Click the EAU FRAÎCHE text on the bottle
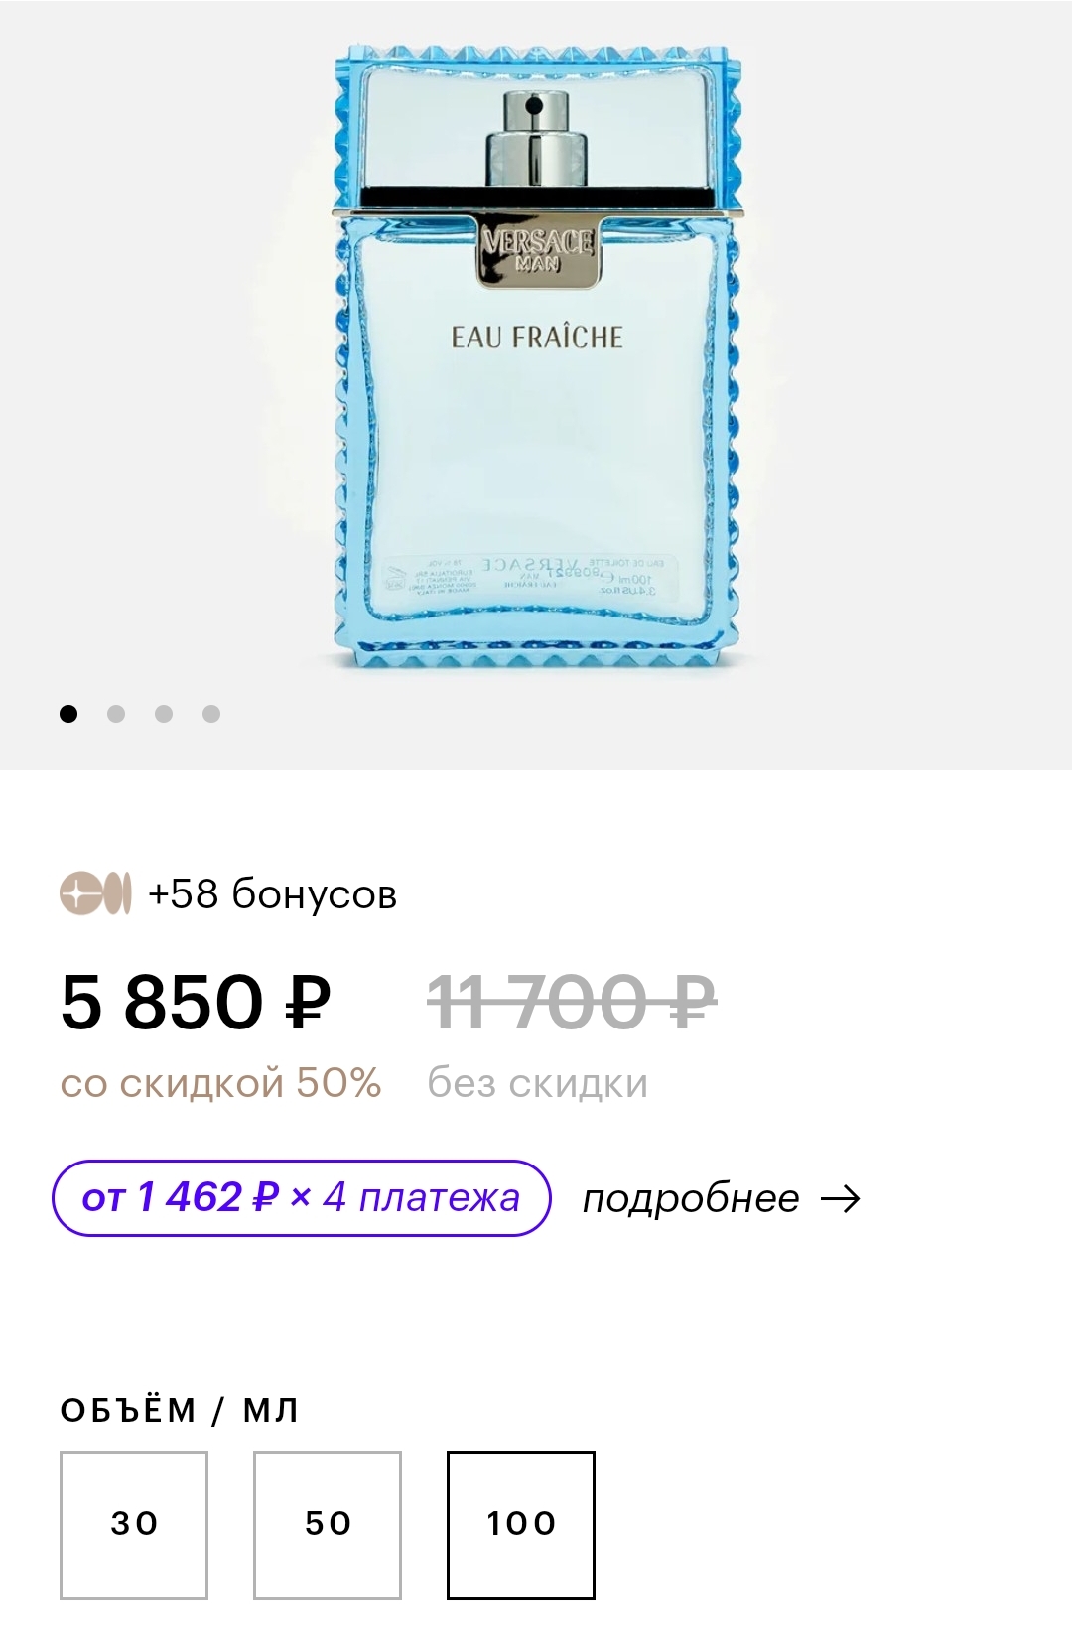1072x1645 pixels. (x=537, y=338)
